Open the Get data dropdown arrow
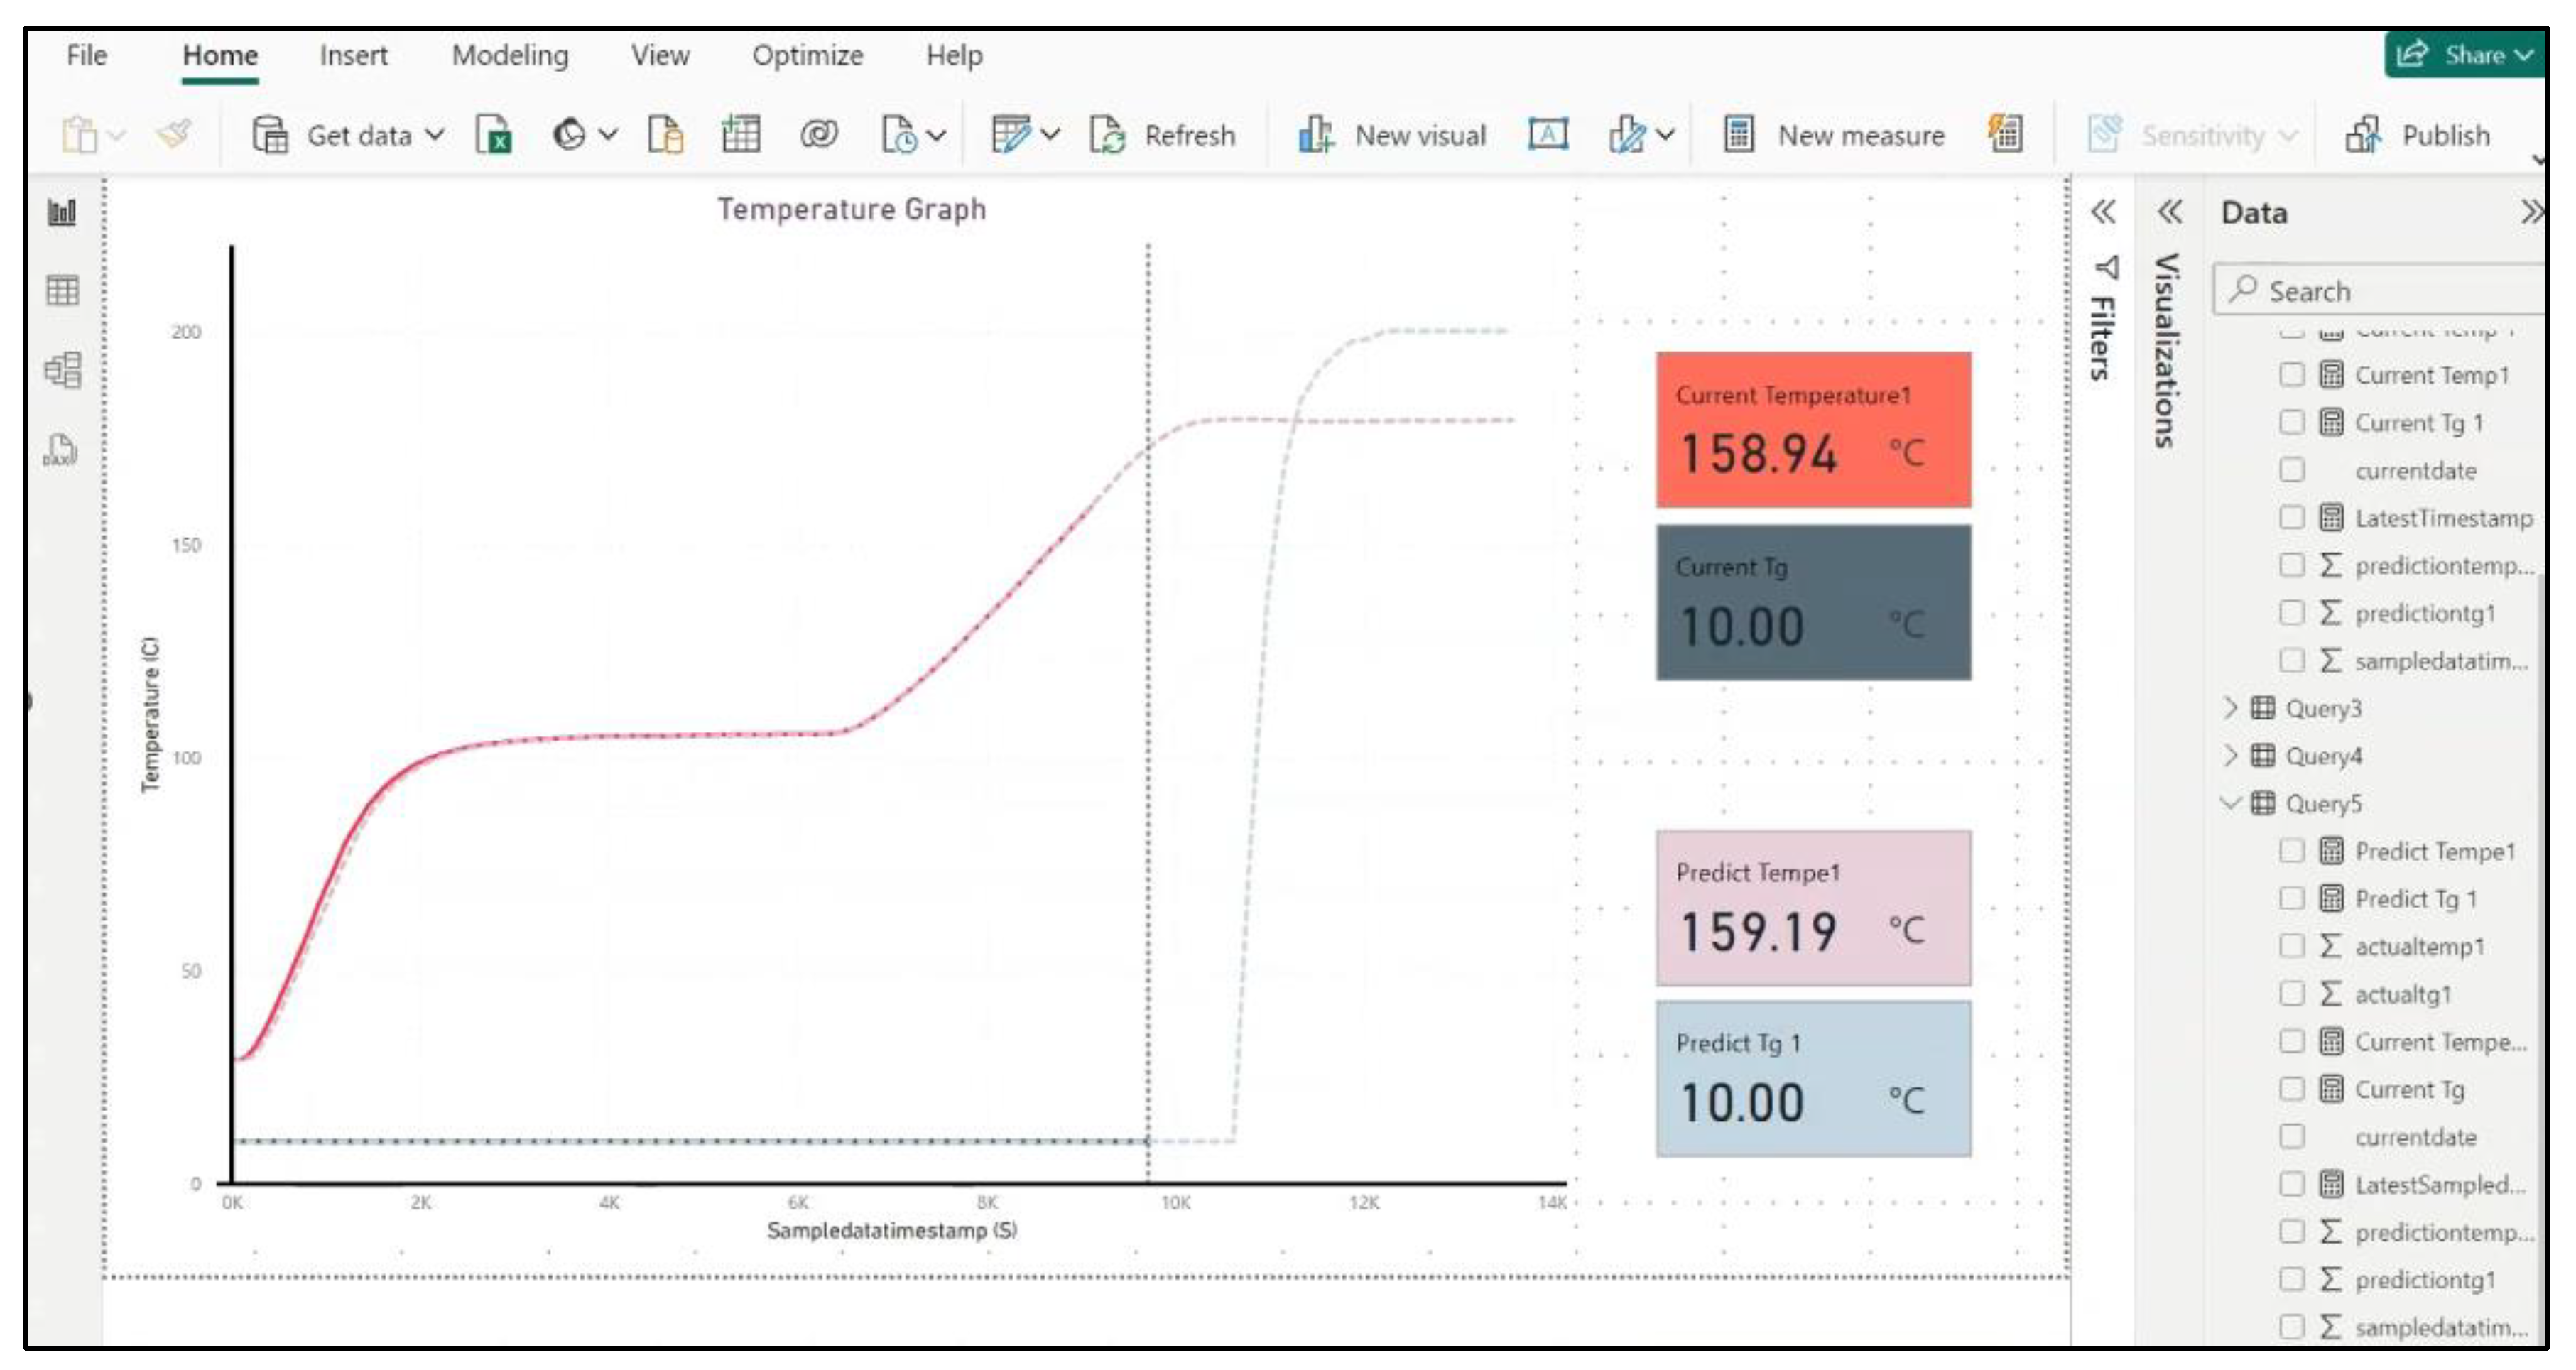The height and width of the screenshot is (1370, 2576). click(x=436, y=135)
